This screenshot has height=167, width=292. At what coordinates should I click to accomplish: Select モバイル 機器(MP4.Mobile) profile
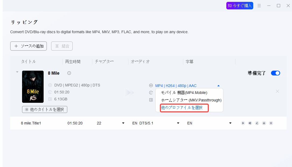pos(184,93)
